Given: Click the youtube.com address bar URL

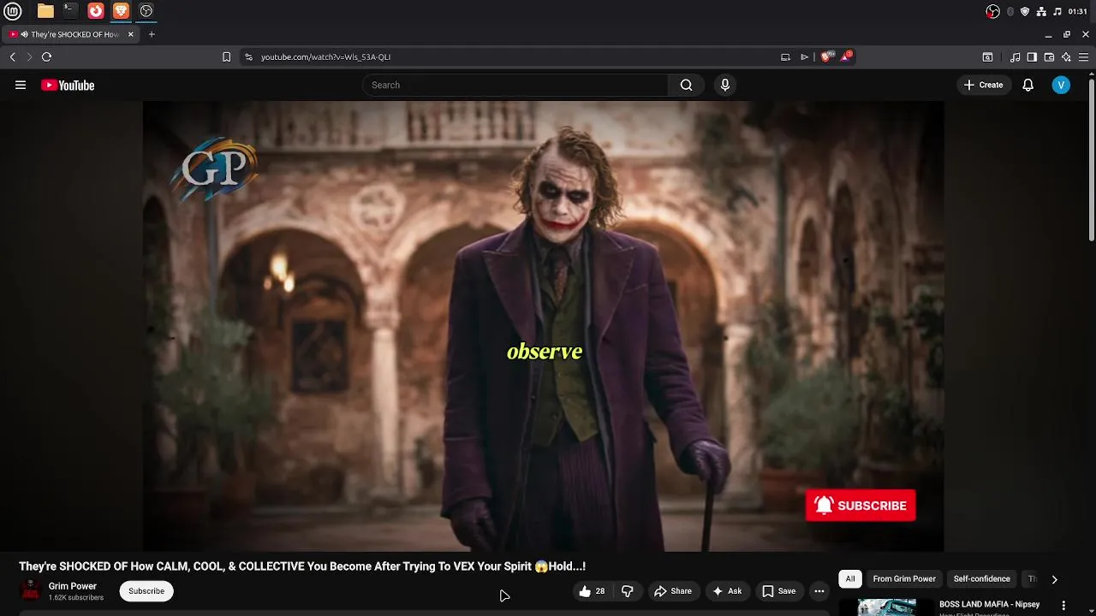Looking at the screenshot, I should 325,56.
